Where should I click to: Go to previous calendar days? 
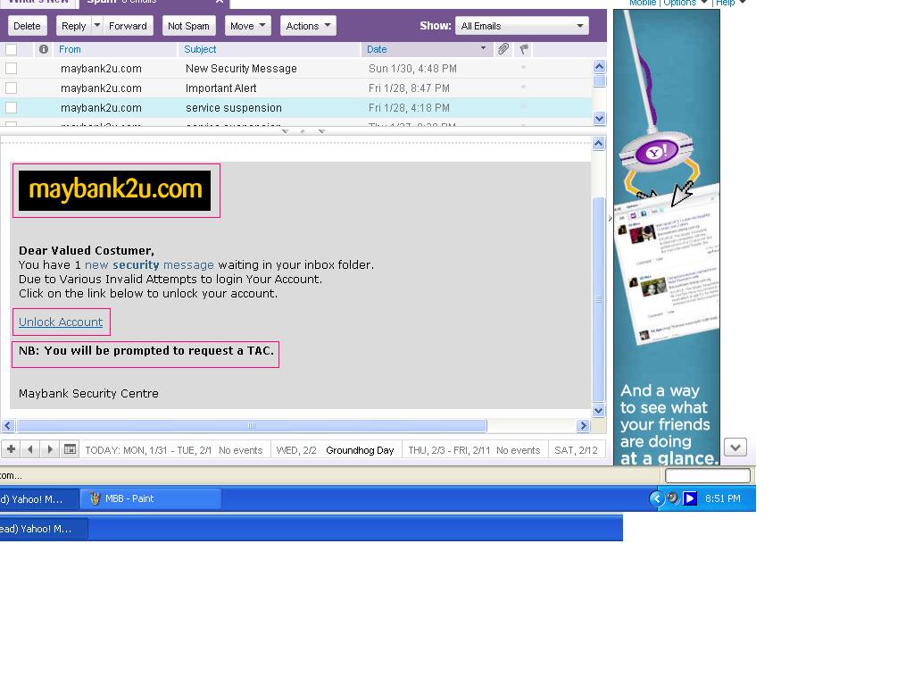point(30,449)
